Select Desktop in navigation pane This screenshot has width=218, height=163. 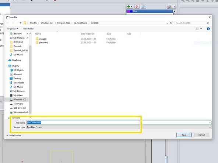point(17,79)
